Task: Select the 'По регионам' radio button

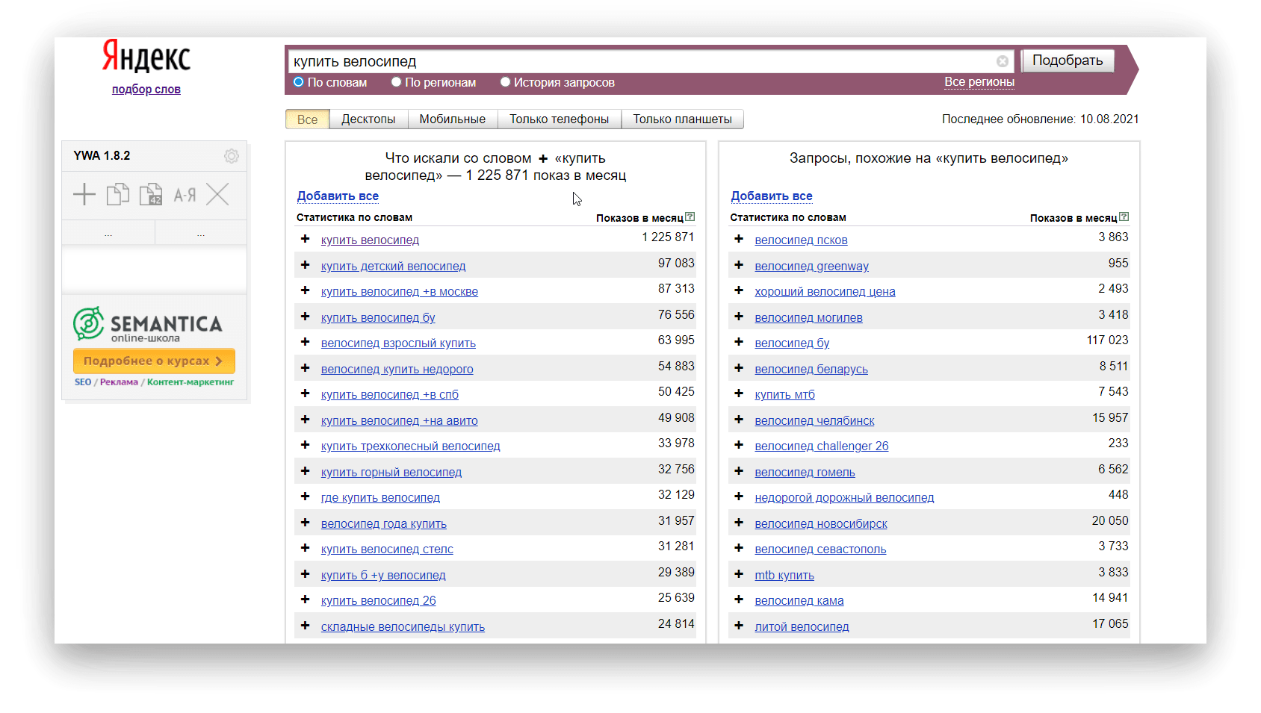Action: [396, 82]
